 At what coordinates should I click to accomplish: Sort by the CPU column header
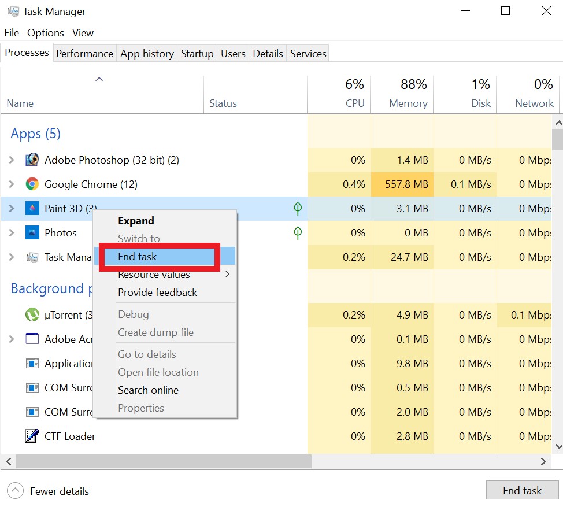click(339, 94)
